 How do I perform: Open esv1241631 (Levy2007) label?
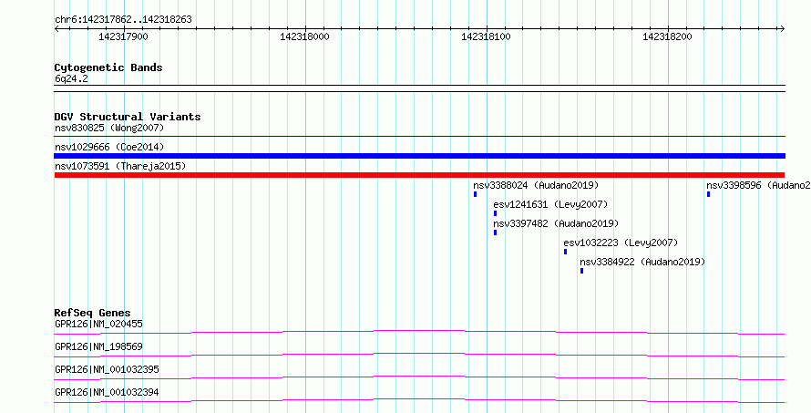(x=550, y=204)
